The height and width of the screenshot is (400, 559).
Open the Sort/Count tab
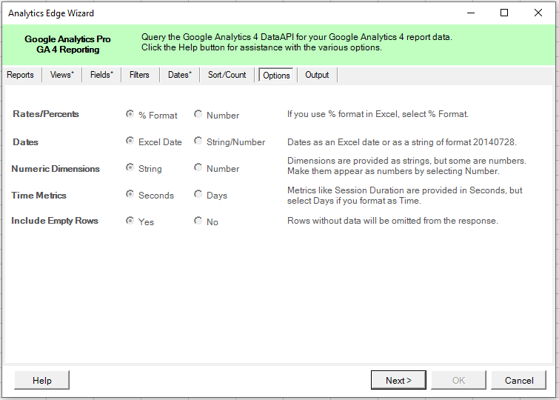pyautogui.click(x=227, y=75)
